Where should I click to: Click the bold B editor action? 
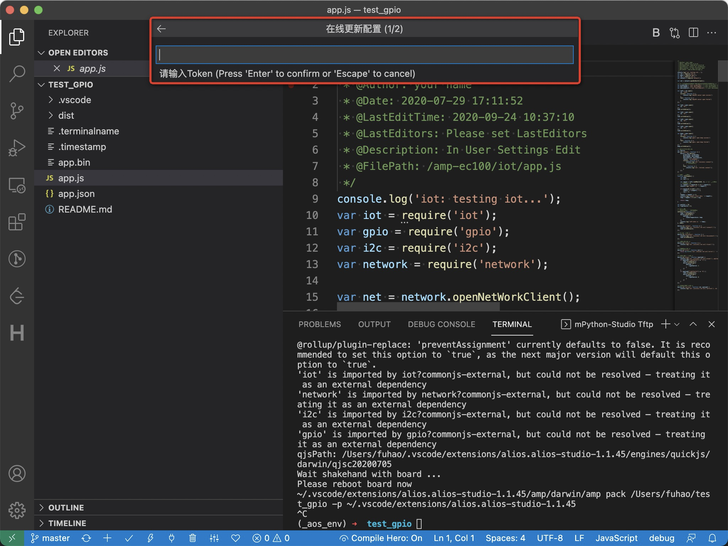click(656, 33)
